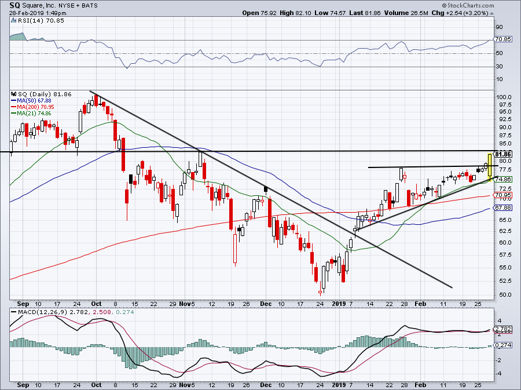Click the 10 label on the RSI axis

pos(500,79)
